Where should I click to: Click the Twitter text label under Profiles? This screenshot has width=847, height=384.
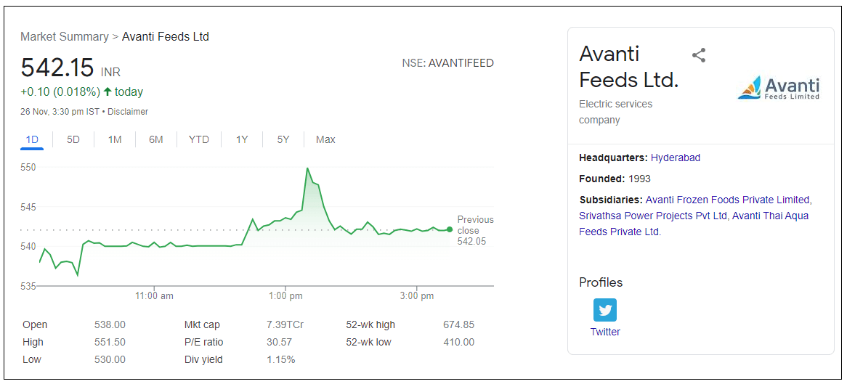[605, 332]
